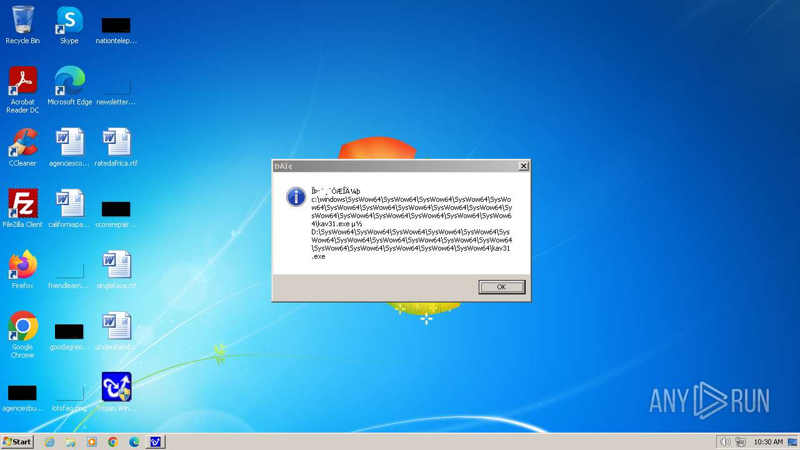Select the understand Word document
This screenshot has width=800, height=450.
tap(116, 331)
